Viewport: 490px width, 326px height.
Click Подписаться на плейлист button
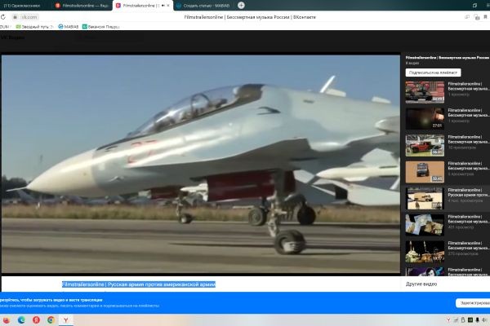pos(433,73)
